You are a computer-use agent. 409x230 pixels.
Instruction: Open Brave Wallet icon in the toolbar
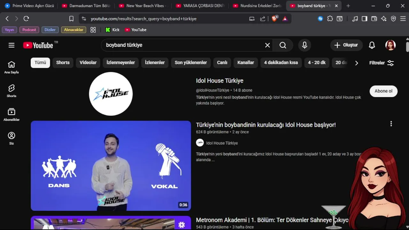(x=374, y=19)
